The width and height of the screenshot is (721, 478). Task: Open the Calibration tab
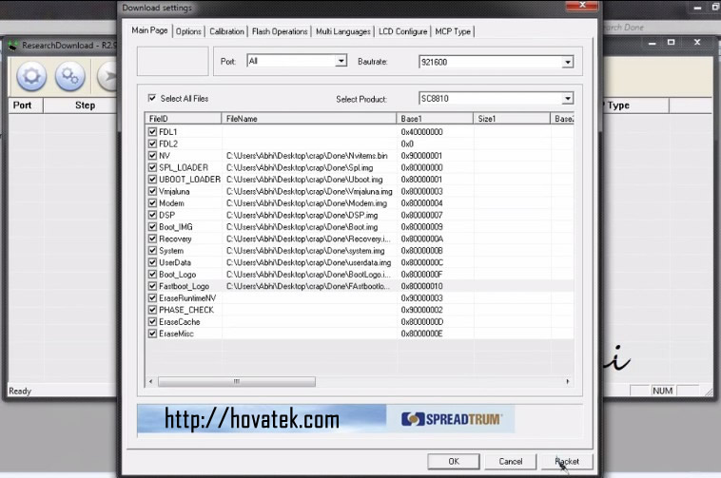[x=226, y=31]
